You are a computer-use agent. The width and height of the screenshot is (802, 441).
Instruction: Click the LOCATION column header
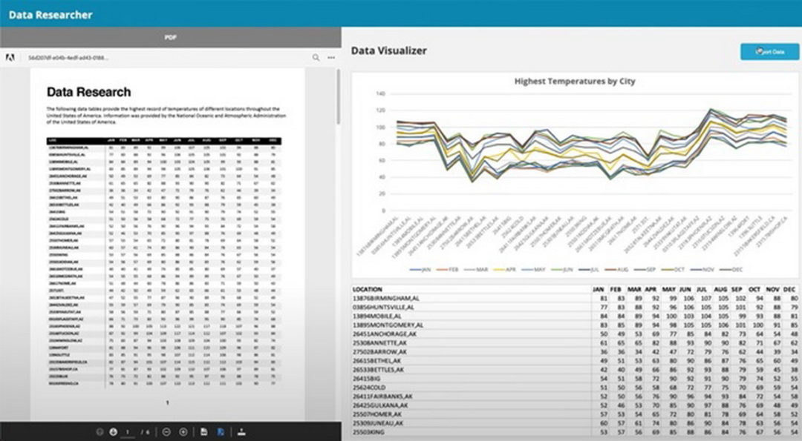(x=368, y=289)
